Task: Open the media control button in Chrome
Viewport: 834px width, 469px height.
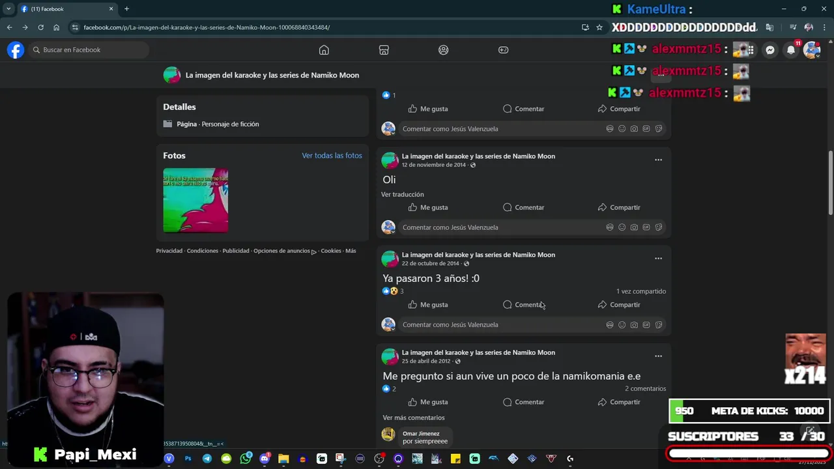Action: coord(793,27)
